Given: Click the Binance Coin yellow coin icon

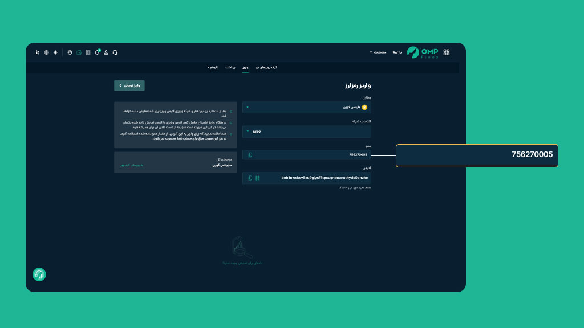Looking at the screenshot, I should [364, 108].
